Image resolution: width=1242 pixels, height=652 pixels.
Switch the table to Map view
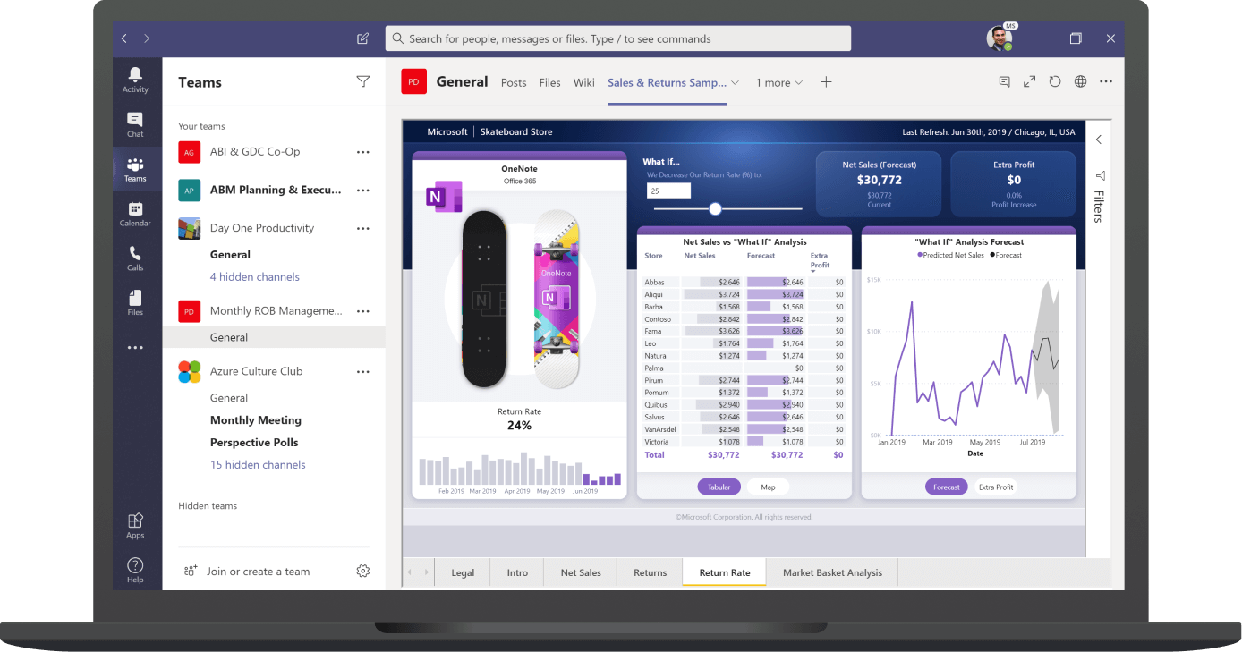768,487
